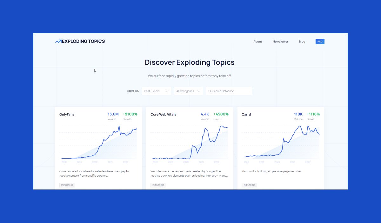The width and height of the screenshot is (381, 223).
Task: Open the Past 5 Years dropdown
Action: (157, 91)
